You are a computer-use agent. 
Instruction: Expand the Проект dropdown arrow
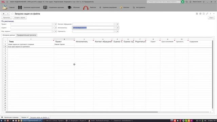(x=53, y=24)
